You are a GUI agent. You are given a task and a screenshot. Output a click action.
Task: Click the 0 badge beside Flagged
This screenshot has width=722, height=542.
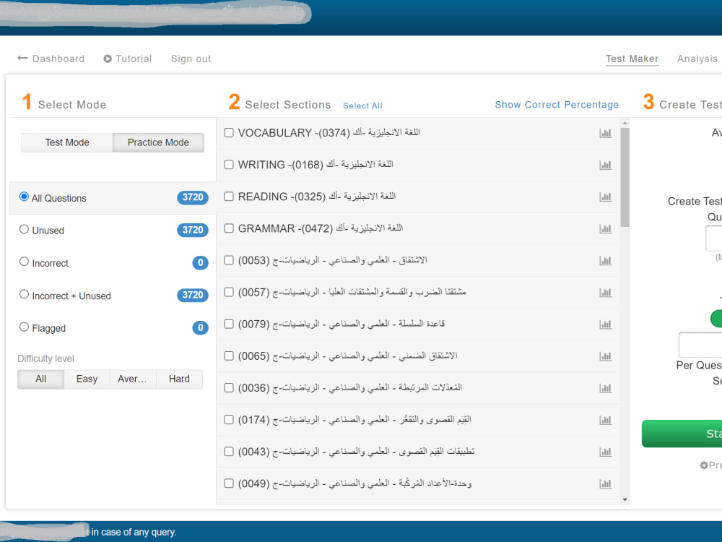[200, 327]
